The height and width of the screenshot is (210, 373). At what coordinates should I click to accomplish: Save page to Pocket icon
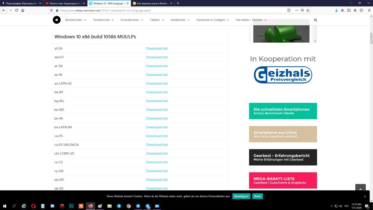tap(302, 10)
